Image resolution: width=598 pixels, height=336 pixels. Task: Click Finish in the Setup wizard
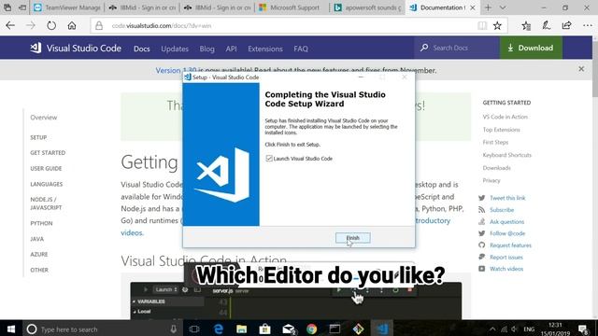tap(353, 238)
